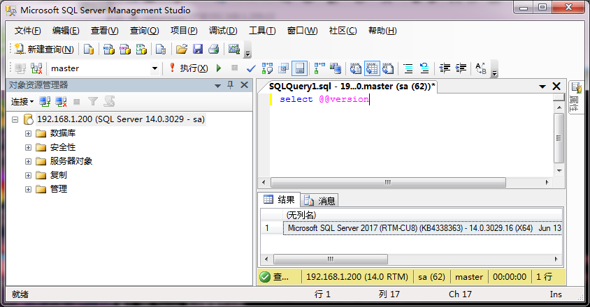Open the 连接 dropdown in Object Explorer
Viewport: 590px width, 307px height.
pos(22,101)
